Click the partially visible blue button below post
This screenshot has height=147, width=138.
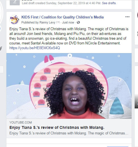(x=118, y=146)
